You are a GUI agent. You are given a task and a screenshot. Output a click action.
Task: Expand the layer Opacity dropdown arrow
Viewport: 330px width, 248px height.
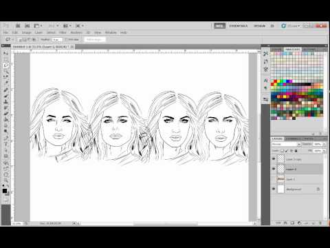point(324,144)
